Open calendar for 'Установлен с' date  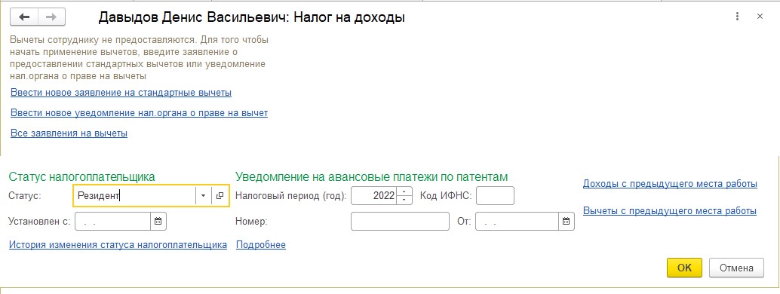pos(158,222)
